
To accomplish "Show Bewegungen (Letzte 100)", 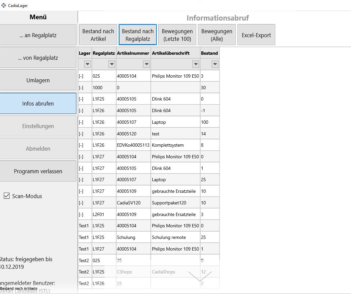I will [177, 35].
